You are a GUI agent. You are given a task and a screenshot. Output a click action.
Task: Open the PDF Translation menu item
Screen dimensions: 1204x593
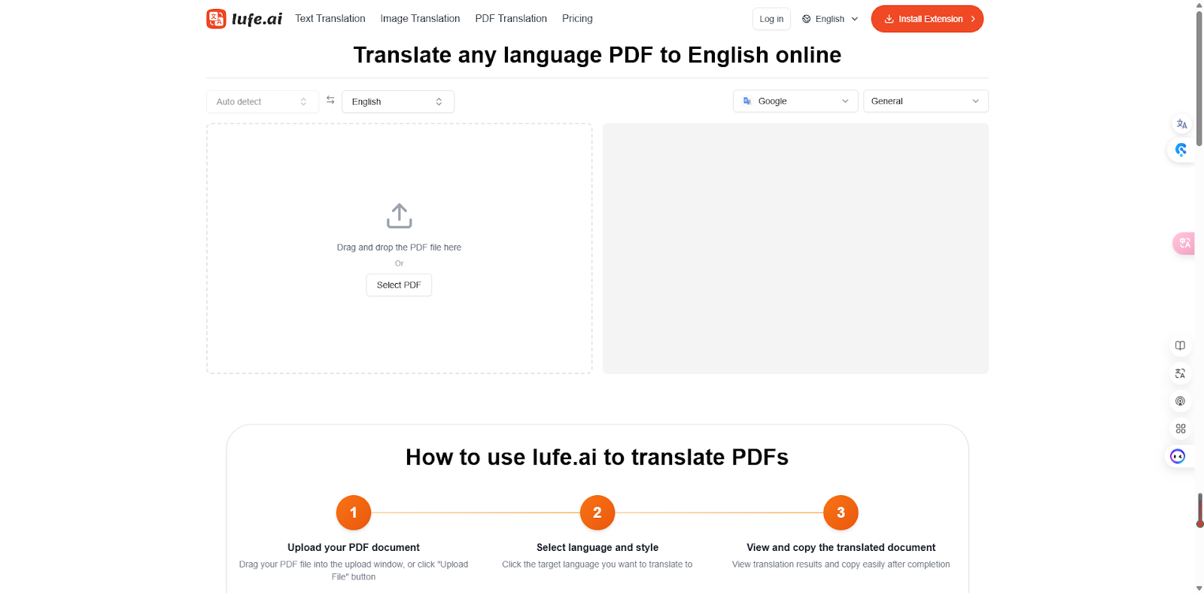pyautogui.click(x=511, y=18)
